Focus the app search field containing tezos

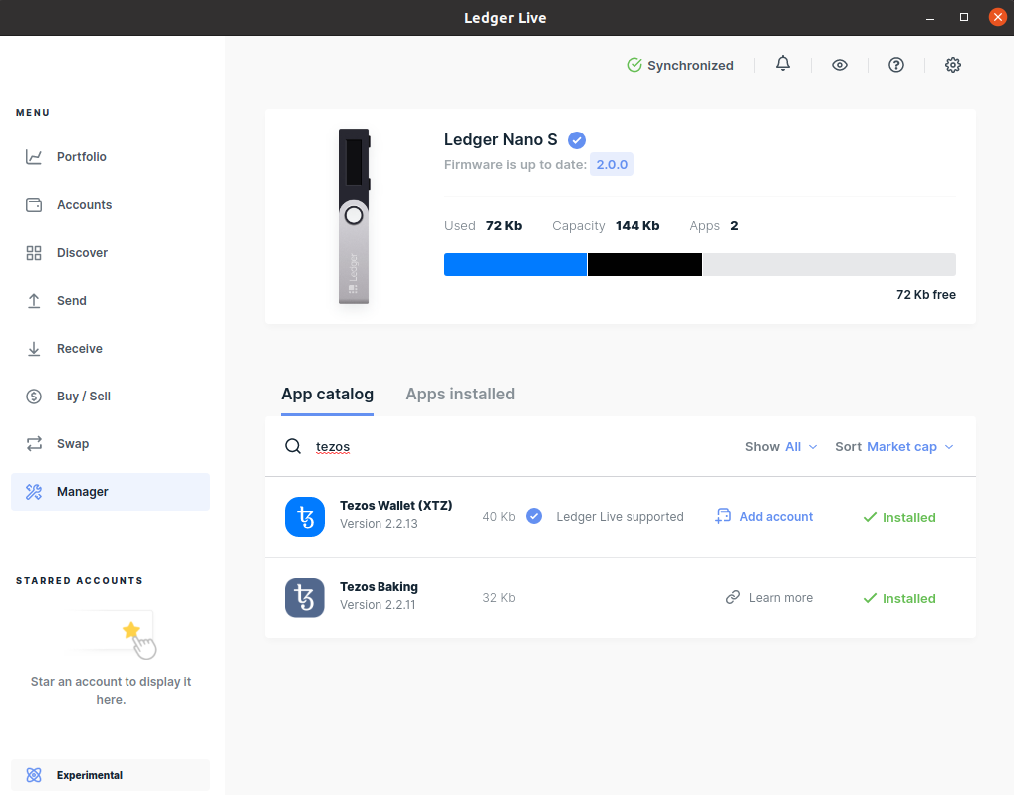(x=498, y=447)
